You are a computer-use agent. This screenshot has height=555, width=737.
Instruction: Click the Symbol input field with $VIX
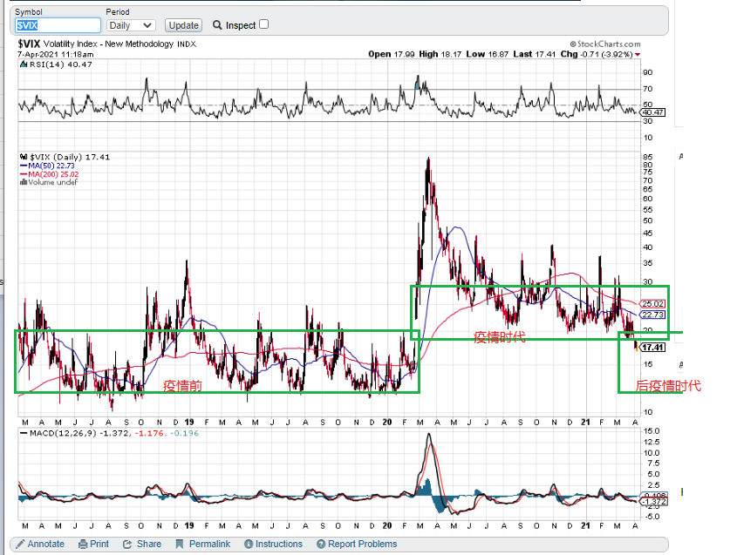pyautogui.click(x=57, y=25)
